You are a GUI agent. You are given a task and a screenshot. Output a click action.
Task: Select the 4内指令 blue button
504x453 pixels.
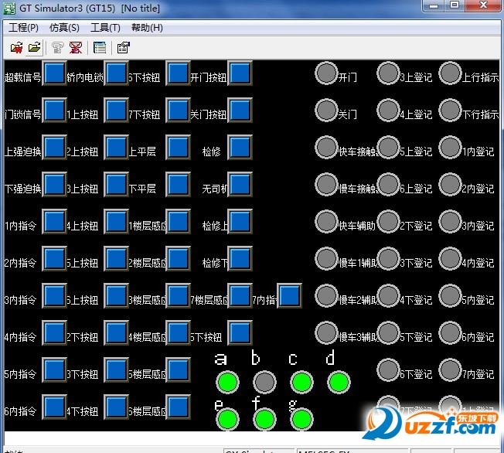pos(54,332)
